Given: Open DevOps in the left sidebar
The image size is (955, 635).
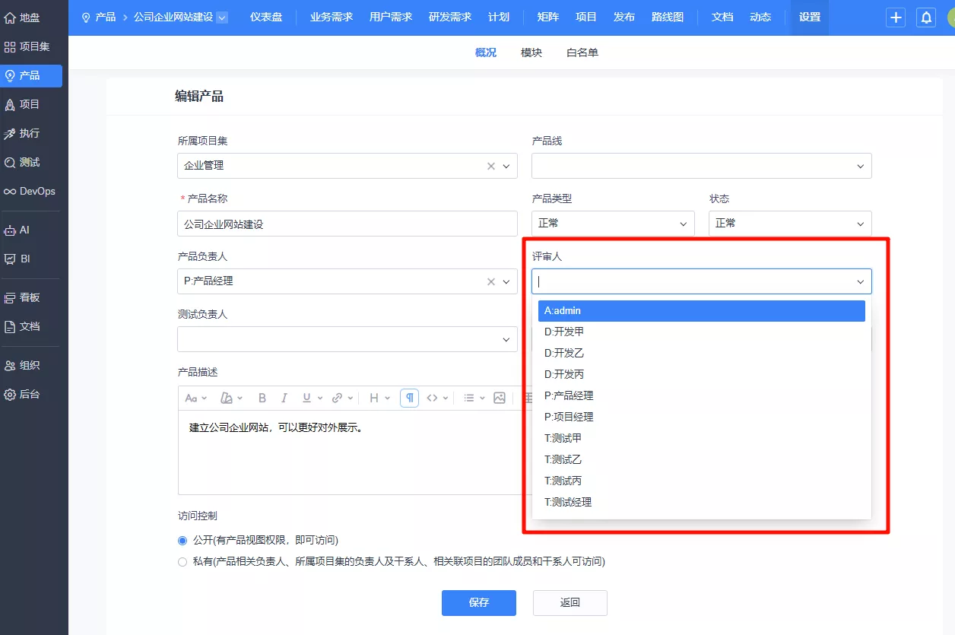Looking at the screenshot, I should click(x=31, y=191).
